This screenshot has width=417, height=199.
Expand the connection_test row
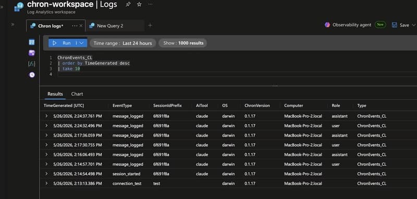click(46, 183)
